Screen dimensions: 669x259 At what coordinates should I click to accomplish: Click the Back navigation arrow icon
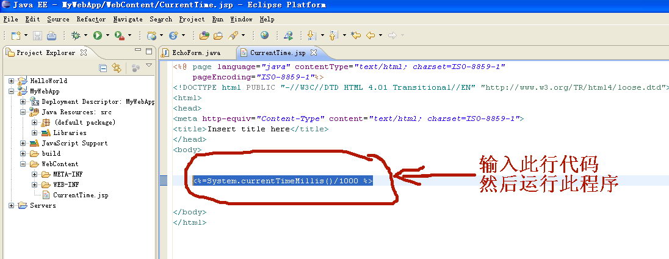pos(370,36)
